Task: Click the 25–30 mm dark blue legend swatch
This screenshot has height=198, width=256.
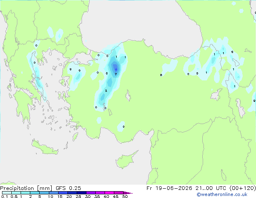Action: point(82,193)
